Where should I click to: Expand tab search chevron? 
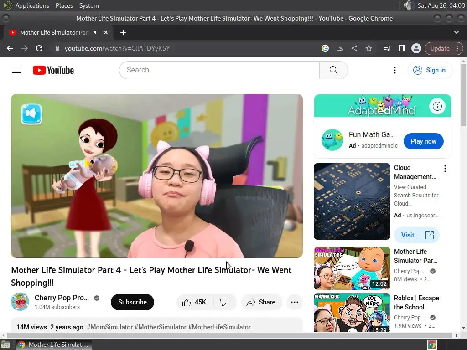click(456, 32)
